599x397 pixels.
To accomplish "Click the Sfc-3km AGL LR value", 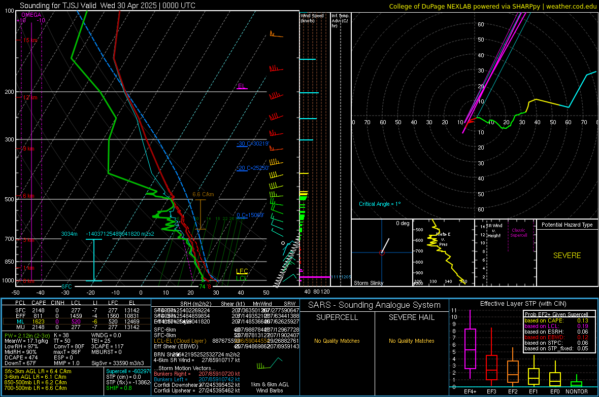I will 38,372.
